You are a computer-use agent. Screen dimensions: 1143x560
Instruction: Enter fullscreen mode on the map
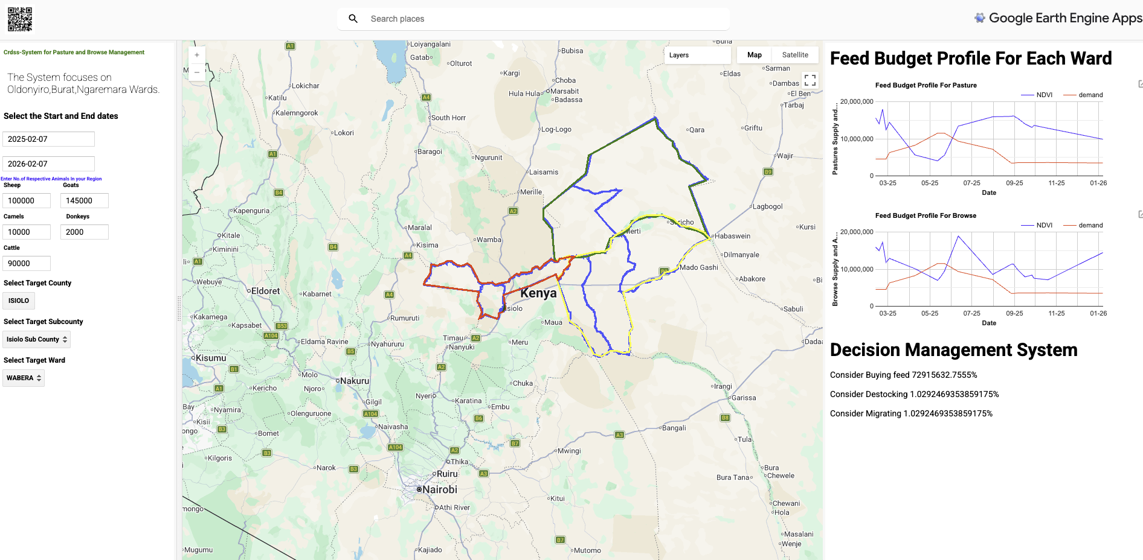tap(810, 79)
